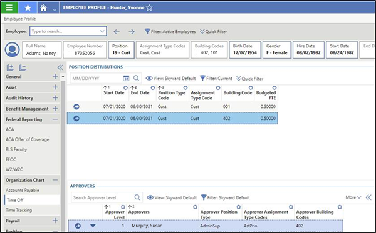This screenshot has width=376, height=233.
Task: Open Budgeted FTE column options circle
Action: [x=274, y=87]
